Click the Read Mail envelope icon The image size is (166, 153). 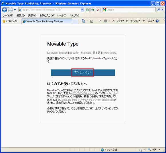click(x=100, y=21)
